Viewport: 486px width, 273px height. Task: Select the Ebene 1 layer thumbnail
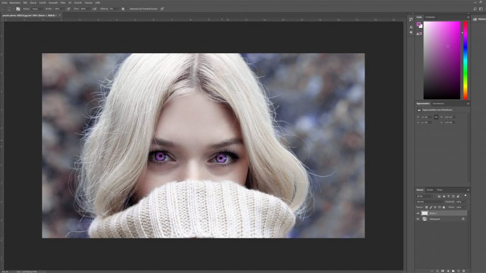425,213
